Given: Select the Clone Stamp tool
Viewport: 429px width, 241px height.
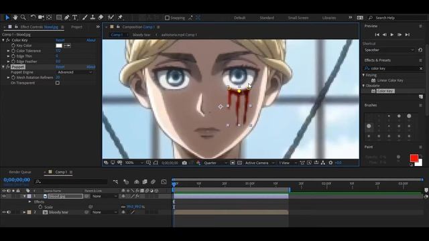Looking at the screenshot, I should [93, 17].
